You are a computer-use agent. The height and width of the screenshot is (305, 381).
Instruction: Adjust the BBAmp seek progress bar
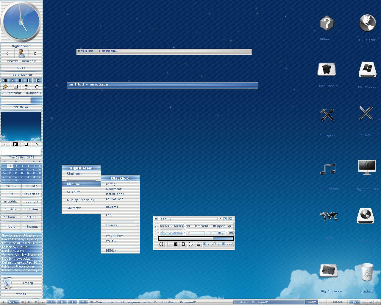tap(196, 238)
